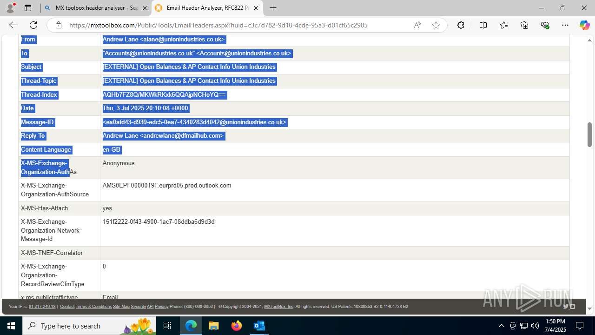Click the Twitter icon in footer
The width and height of the screenshot is (595, 335).
click(566, 307)
